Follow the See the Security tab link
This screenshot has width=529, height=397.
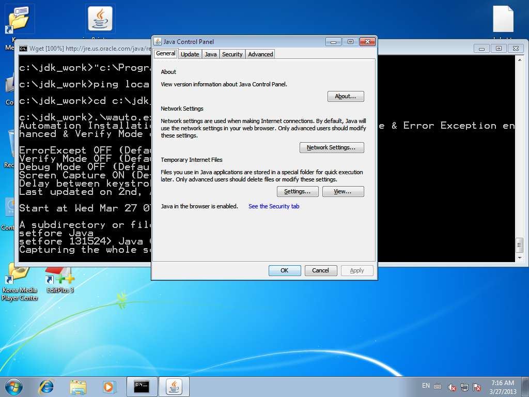coord(274,206)
